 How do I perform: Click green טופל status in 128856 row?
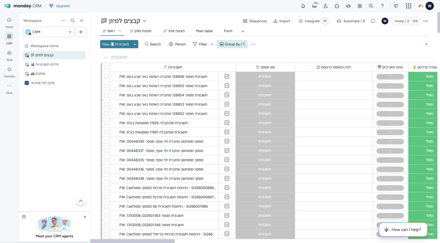423,77
